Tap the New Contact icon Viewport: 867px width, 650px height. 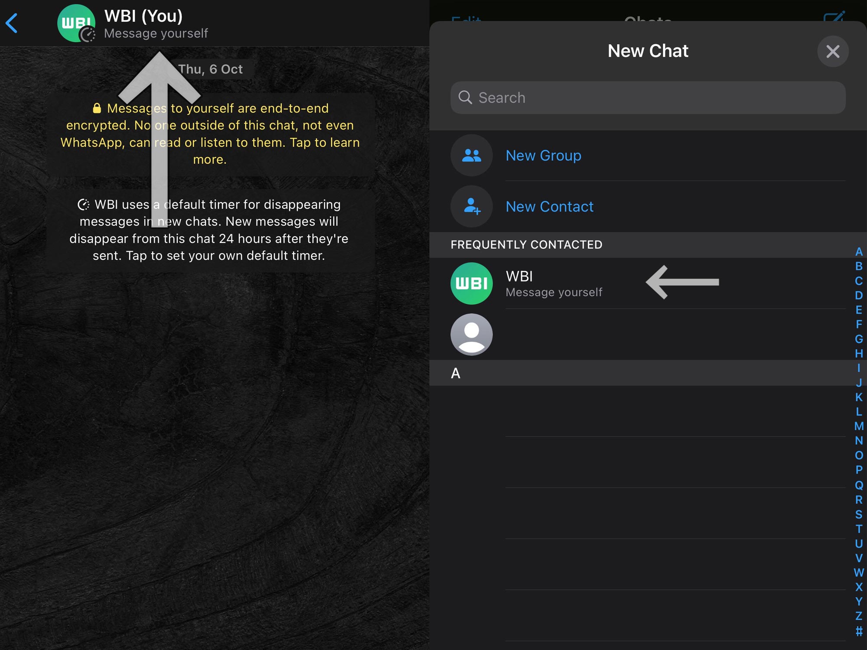click(471, 207)
